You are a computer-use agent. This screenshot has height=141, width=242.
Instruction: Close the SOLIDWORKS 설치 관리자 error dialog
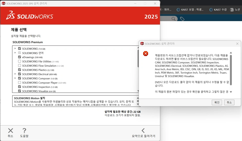coord(237,44)
